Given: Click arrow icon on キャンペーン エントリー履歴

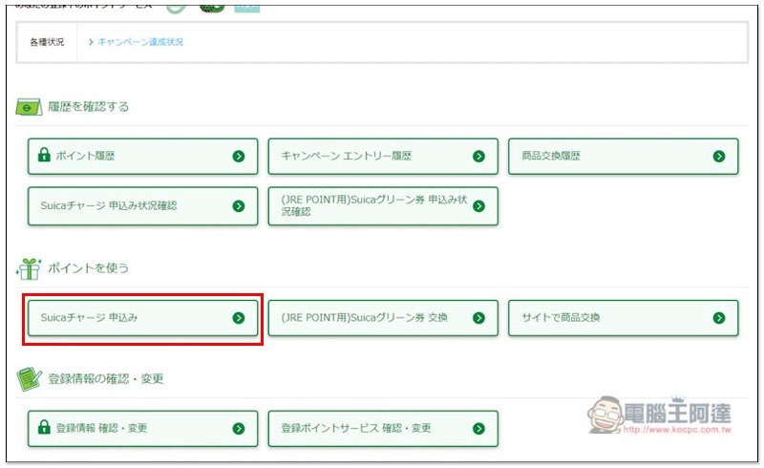Looking at the screenshot, I should click(x=478, y=156).
